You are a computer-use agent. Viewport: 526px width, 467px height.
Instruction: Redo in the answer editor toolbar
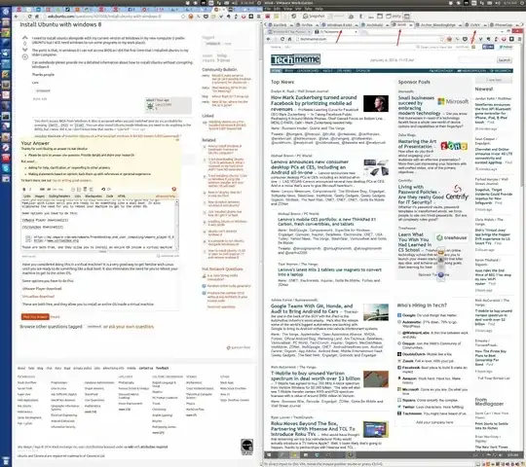point(109,190)
